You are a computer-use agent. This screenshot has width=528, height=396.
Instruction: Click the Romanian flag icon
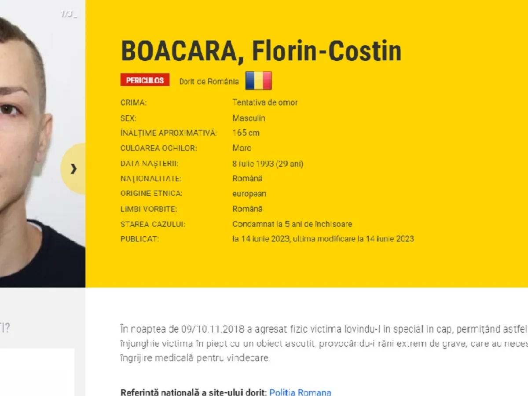coord(258,81)
